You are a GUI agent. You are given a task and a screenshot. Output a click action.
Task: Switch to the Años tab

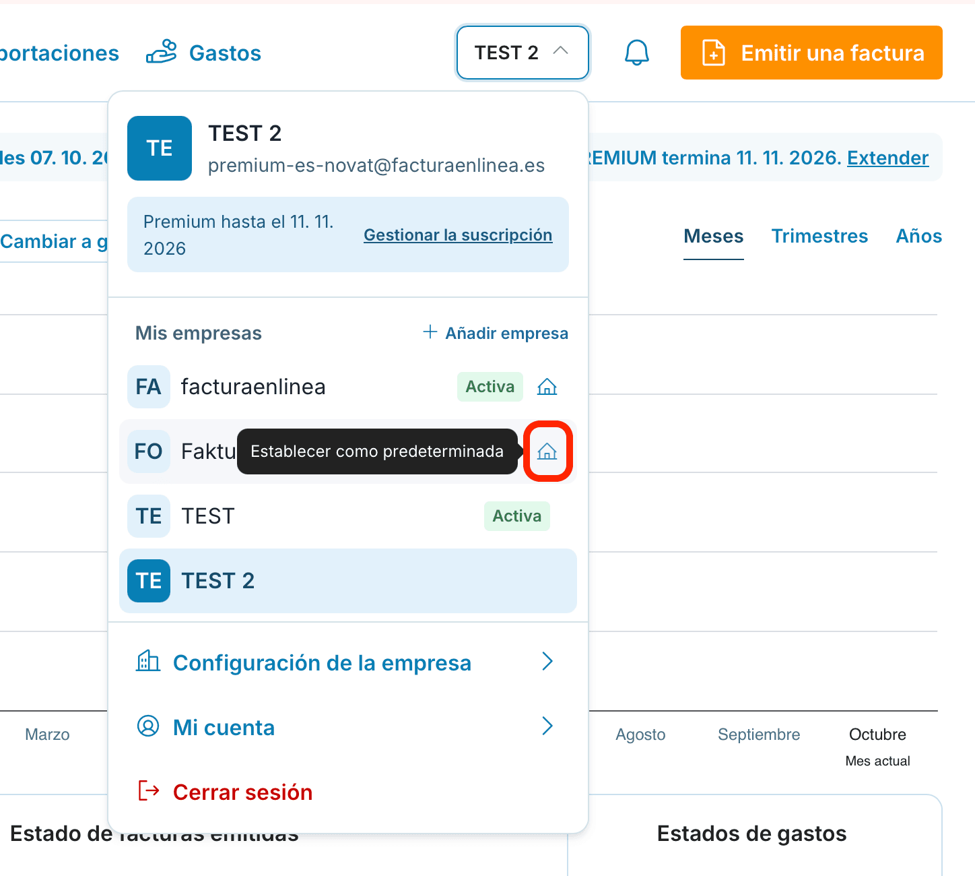click(918, 237)
